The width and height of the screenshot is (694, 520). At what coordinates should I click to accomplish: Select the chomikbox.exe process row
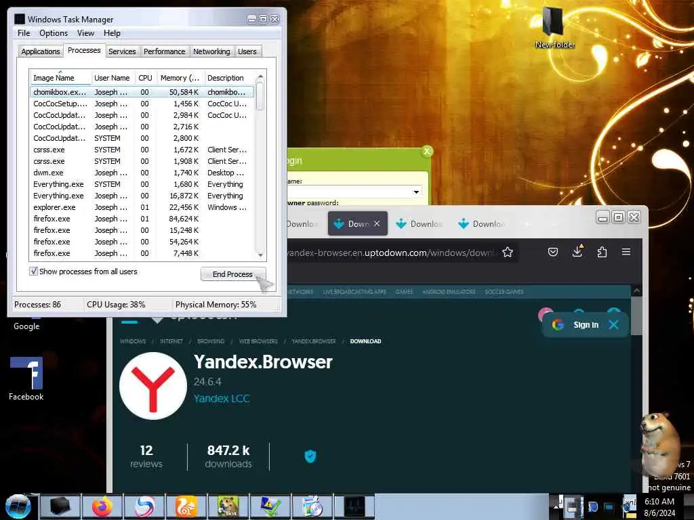(x=142, y=92)
